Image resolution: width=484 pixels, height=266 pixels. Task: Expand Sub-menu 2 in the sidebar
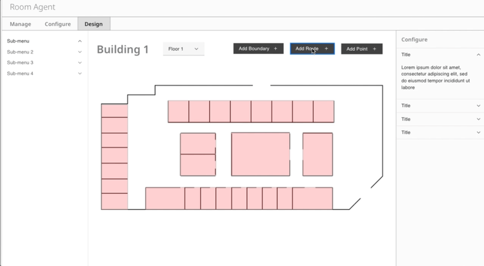pyautogui.click(x=80, y=52)
